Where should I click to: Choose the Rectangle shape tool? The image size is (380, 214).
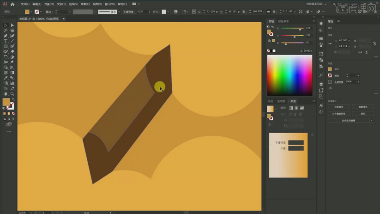[6, 46]
